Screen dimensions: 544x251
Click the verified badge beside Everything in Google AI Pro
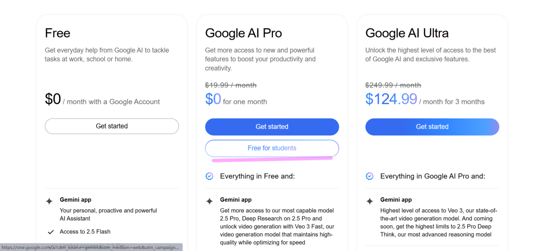pyautogui.click(x=370, y=176)
